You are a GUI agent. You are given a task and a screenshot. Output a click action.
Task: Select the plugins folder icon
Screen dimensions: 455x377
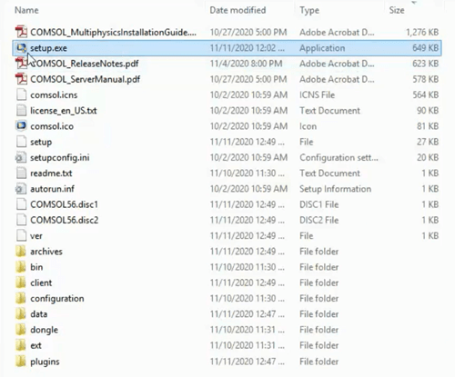point(21,362)
